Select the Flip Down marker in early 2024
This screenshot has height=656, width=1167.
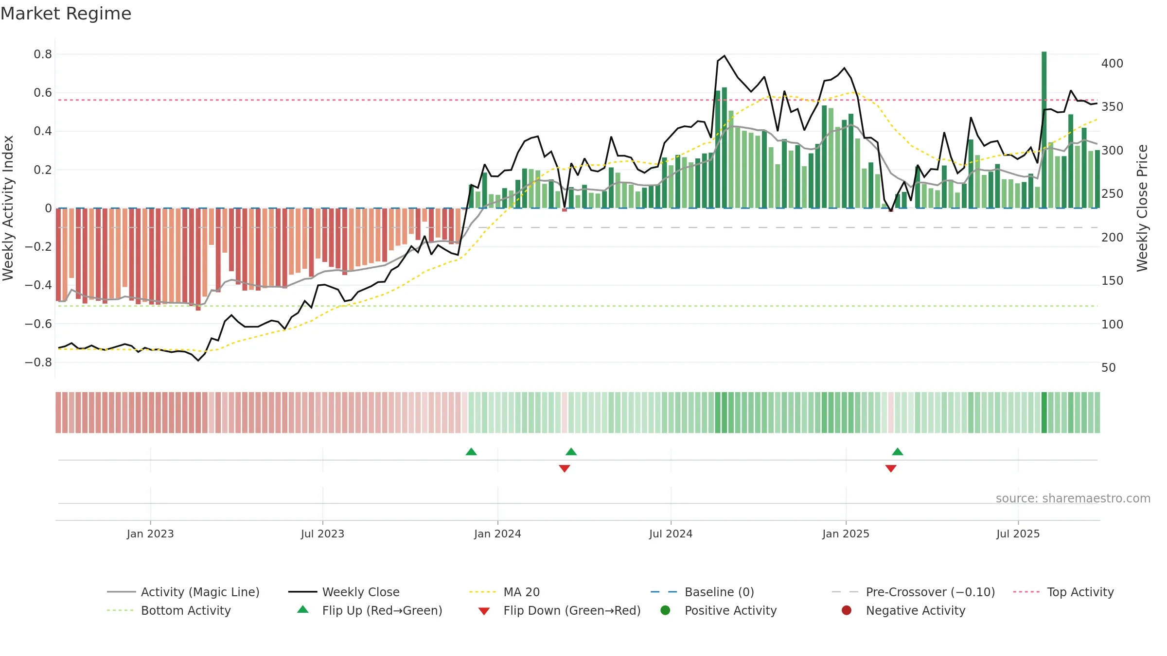tap(565, 468)
